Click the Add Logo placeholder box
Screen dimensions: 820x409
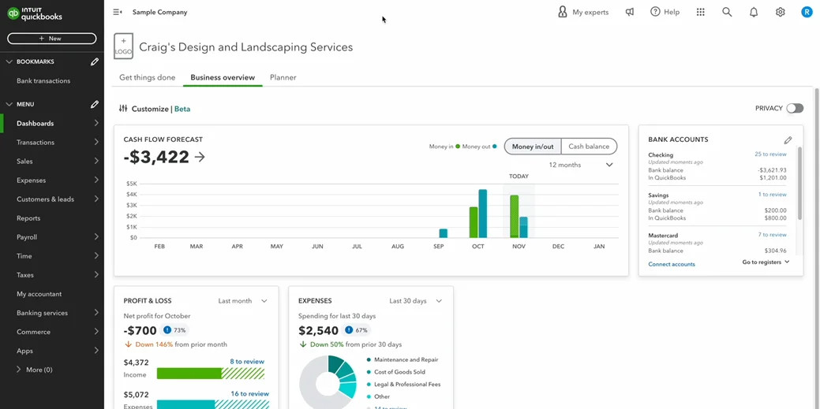(123, 46)
